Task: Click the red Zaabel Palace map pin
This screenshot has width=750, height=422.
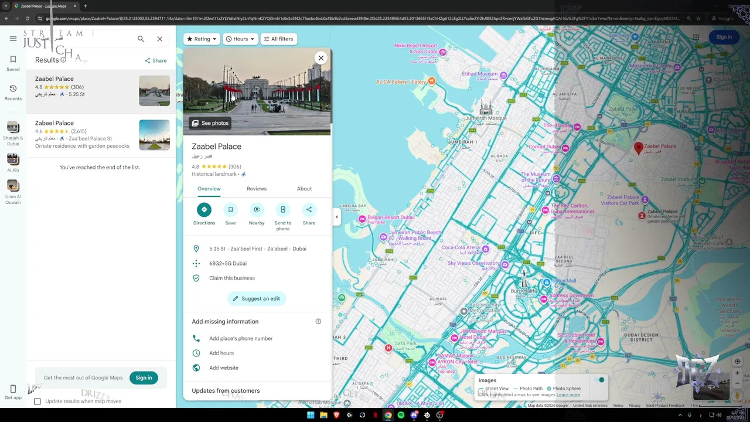Action: point(639,148)
